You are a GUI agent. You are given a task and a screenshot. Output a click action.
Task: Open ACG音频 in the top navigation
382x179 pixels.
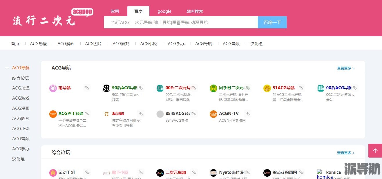pos(231,44)
